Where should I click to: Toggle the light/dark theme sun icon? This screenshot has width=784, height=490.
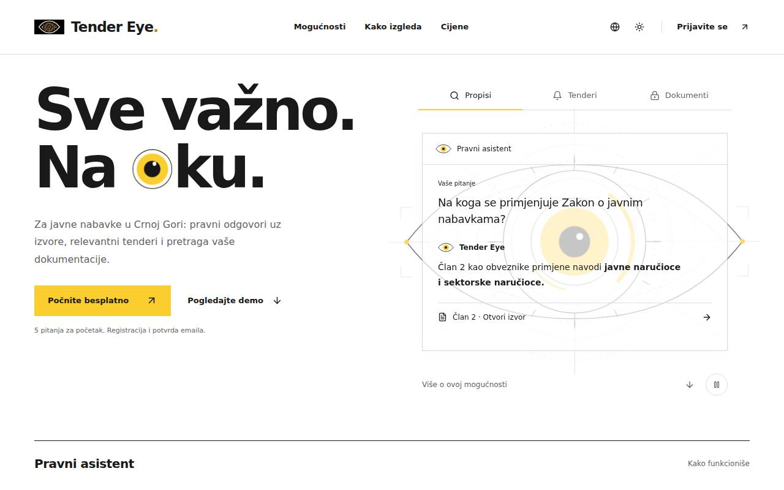639,27
